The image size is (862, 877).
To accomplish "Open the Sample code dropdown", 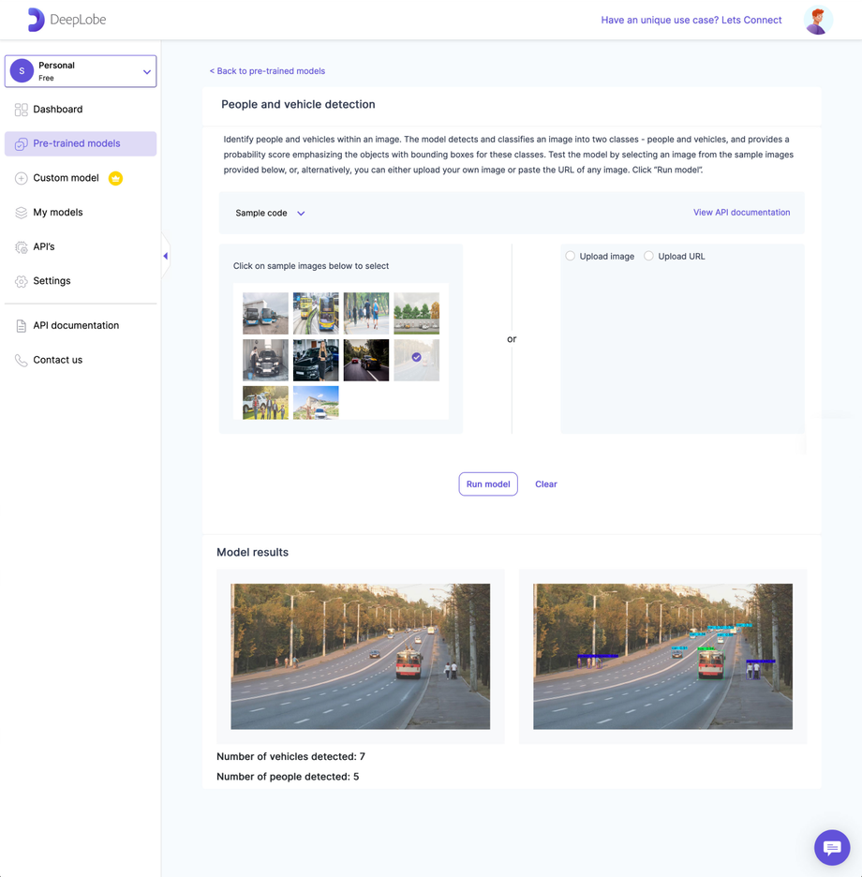I will (x=269, y=213).
